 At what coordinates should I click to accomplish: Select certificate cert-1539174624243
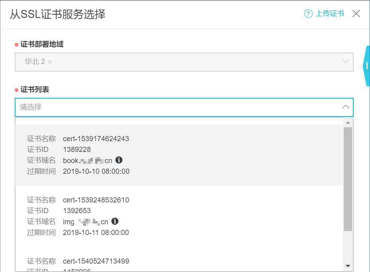(96, 139)
